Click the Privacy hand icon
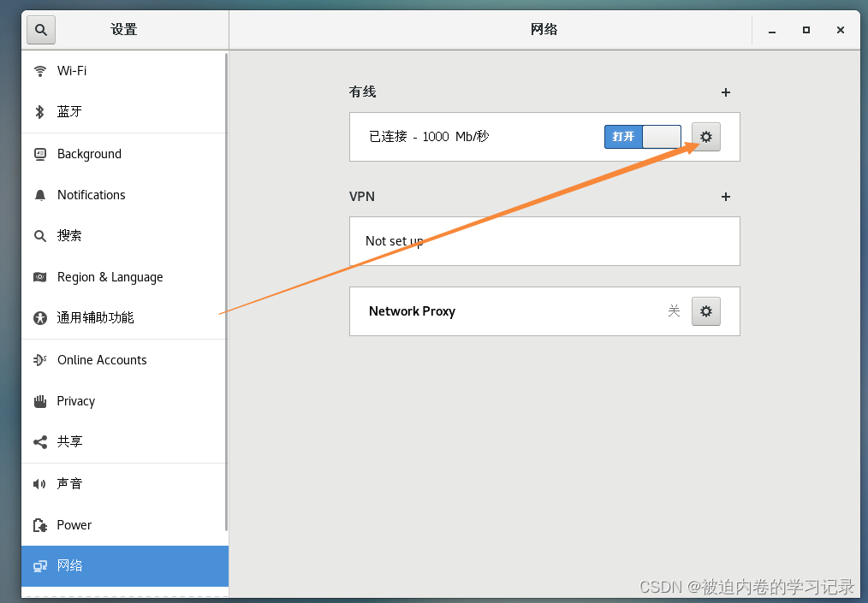The image size is (868, 603). 40,402
